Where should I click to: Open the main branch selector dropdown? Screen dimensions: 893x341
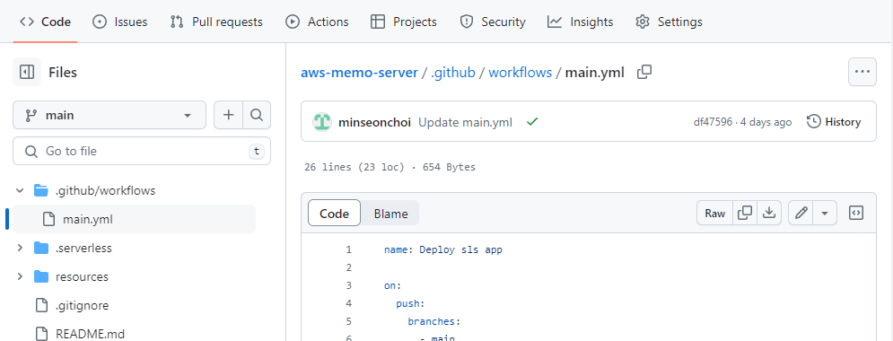(109, 115)
